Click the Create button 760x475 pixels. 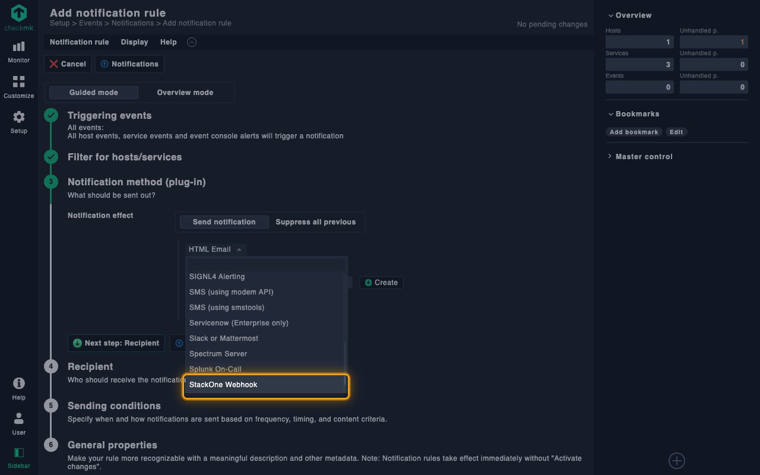[x=381, y=283]
